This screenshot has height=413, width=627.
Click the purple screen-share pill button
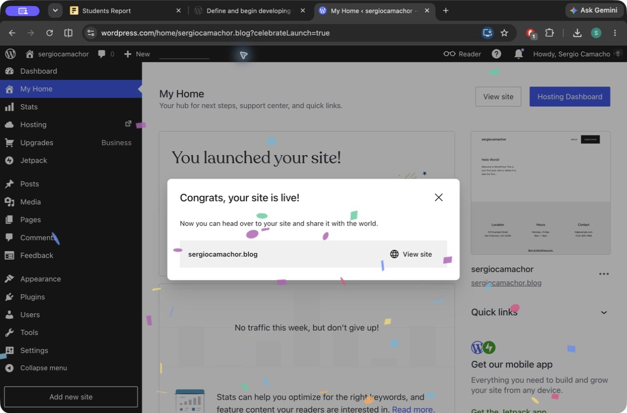(23, 11)
